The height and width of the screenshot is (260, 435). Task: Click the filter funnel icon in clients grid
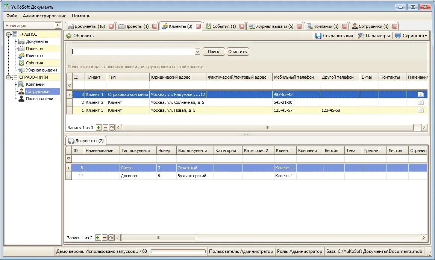point(69,85)
